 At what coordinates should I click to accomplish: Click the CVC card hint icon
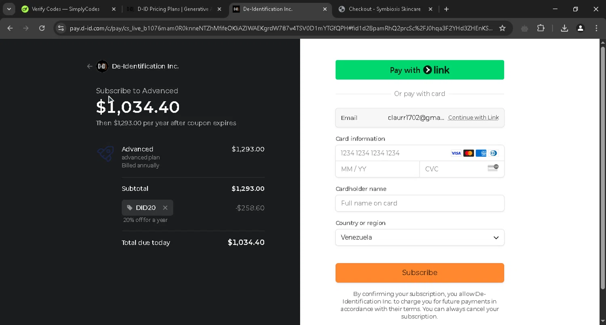(x=493, y=168)
